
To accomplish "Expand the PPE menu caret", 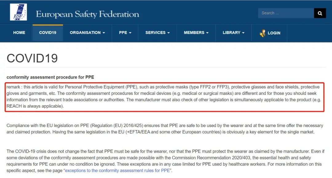I will pos(130,33).
